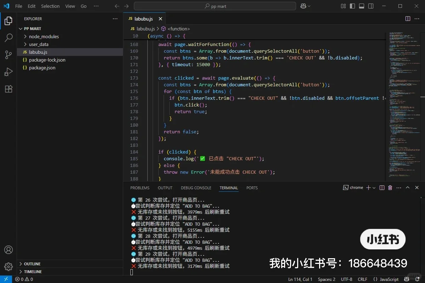Open the Run and Debug view
This screenshot has height=283, width=425.
[x=8, y=72]
